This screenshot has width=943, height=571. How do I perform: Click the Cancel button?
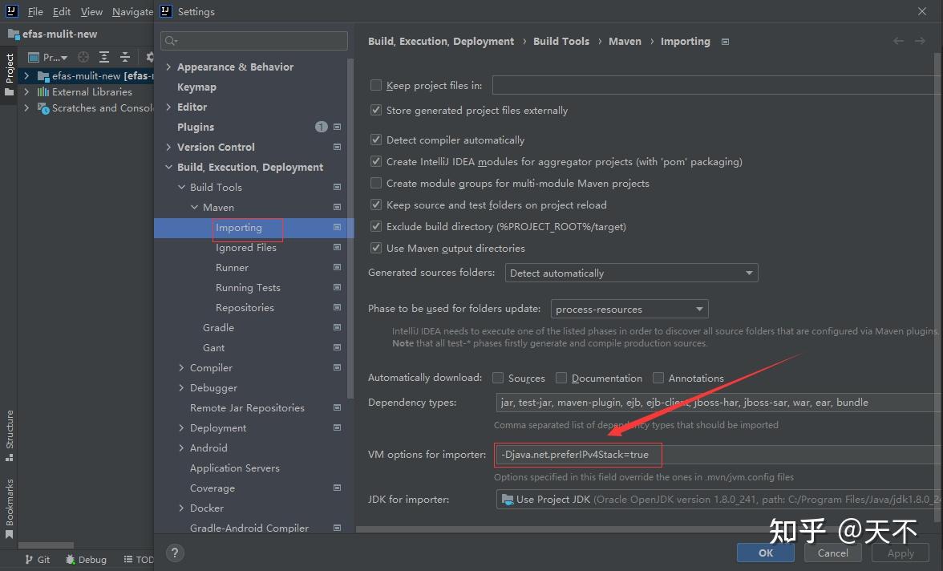(x=832, y=553)
